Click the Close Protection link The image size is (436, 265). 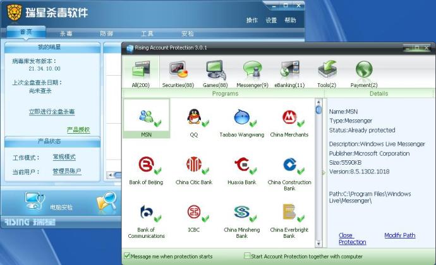(x=352, y=238)
